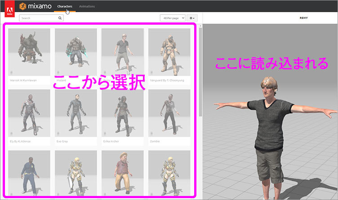
Task: Open the 48 Per page dropdown
Action: tap(173, 18)
